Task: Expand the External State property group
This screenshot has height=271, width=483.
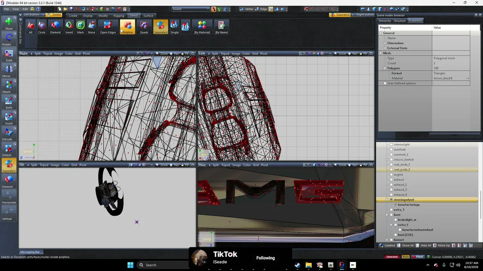Action: [385, 48]
